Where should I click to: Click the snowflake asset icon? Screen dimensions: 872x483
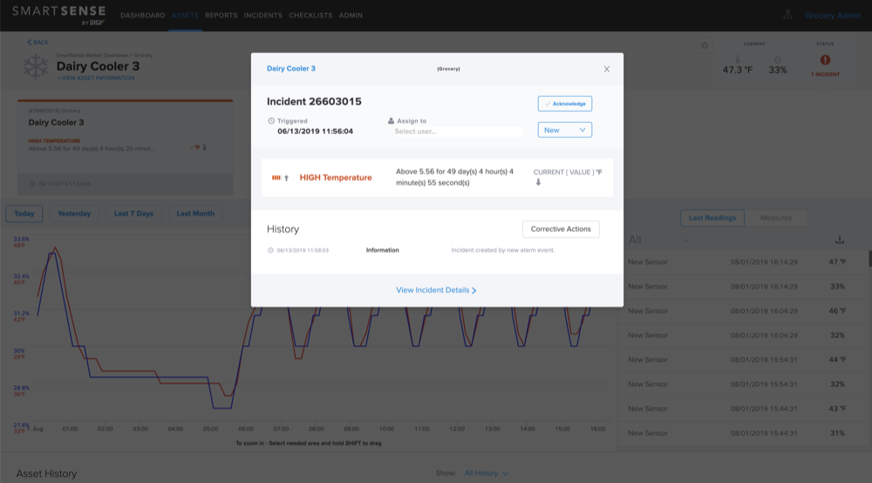(36, 66)
